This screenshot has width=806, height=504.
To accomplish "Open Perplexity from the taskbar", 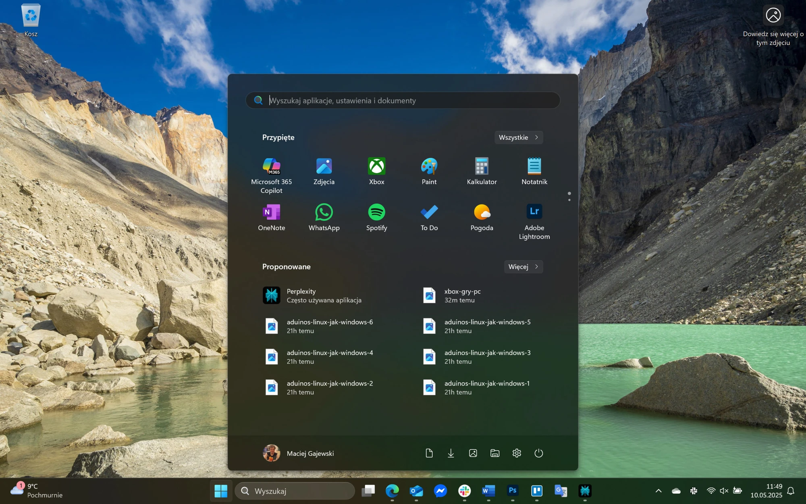I will 585,491.
